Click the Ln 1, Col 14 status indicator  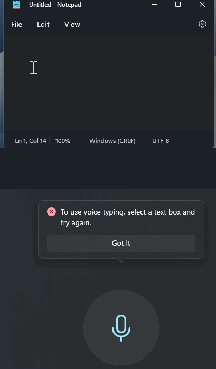[x=31, y=141]
